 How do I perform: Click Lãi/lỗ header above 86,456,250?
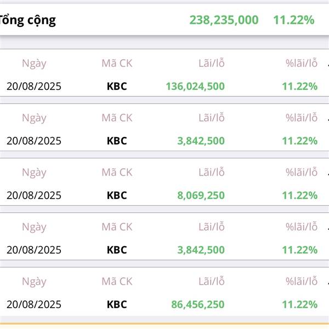tap(212, 281)
